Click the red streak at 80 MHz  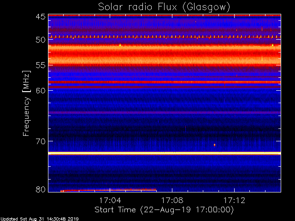pos(108,190)
